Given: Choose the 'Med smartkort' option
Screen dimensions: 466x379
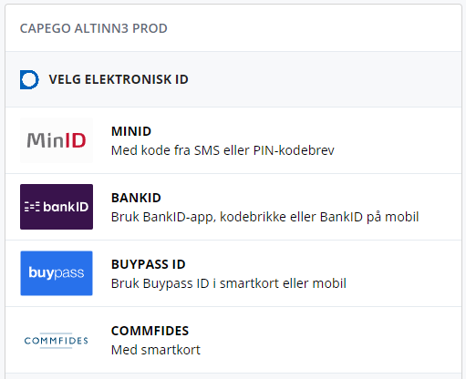Looking at the screenshot, I should click(x=156, y=350).
